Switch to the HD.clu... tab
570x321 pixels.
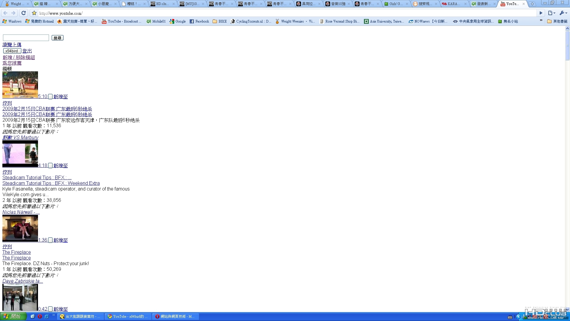coord(162,4)
